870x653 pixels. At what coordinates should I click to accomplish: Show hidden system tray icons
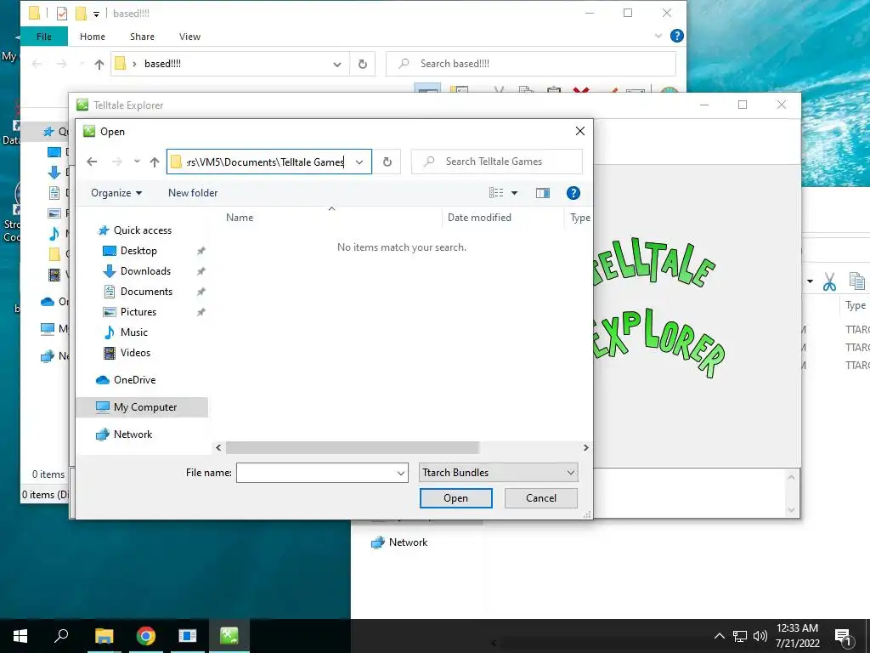click(x=719, y=636)
